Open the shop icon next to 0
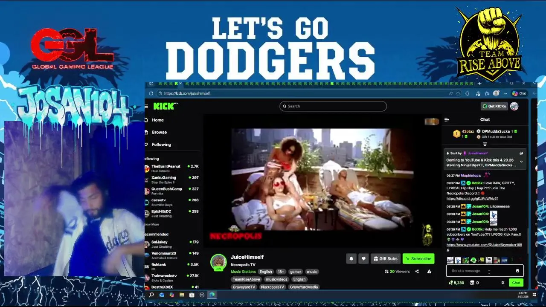546x307 pixels. [x=472, y=283]
